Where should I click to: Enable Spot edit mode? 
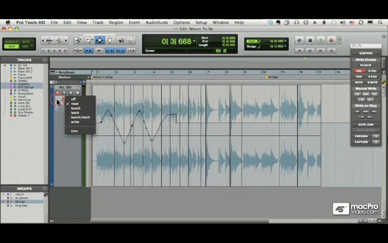tap(26, 42)
